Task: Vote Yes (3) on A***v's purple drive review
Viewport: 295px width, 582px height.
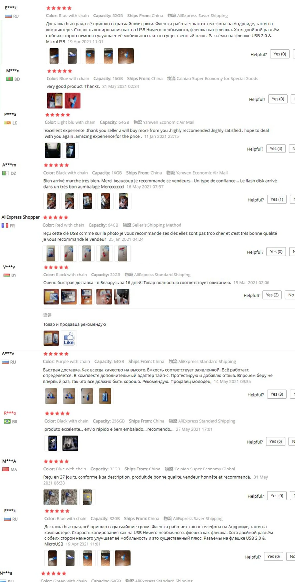Action: coord(277,394)
